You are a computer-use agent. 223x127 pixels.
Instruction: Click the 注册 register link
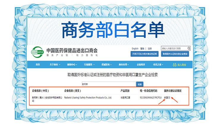150,49
